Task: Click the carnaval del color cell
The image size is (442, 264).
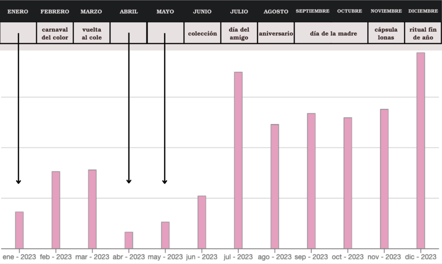Action: click(55, 33)
